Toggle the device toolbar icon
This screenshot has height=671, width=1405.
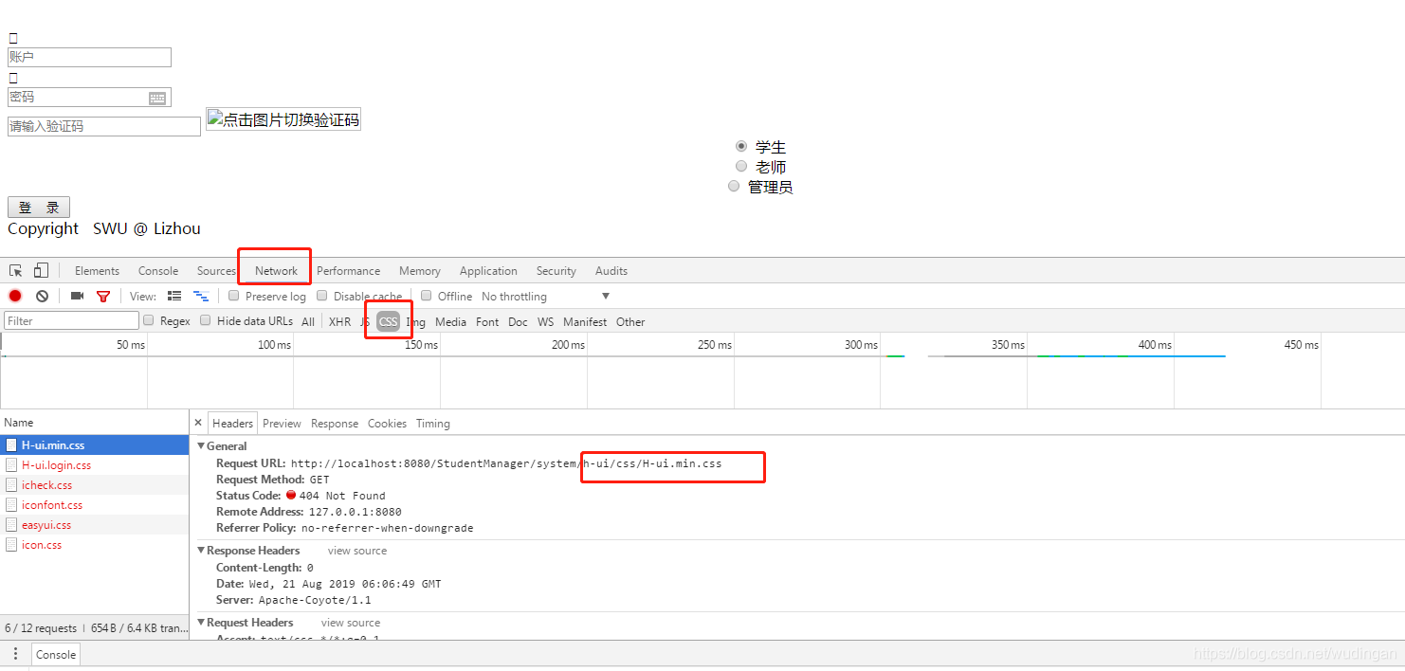41,271
